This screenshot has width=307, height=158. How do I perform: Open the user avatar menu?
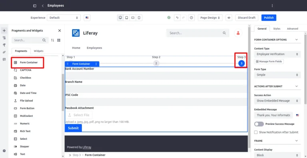238,33
